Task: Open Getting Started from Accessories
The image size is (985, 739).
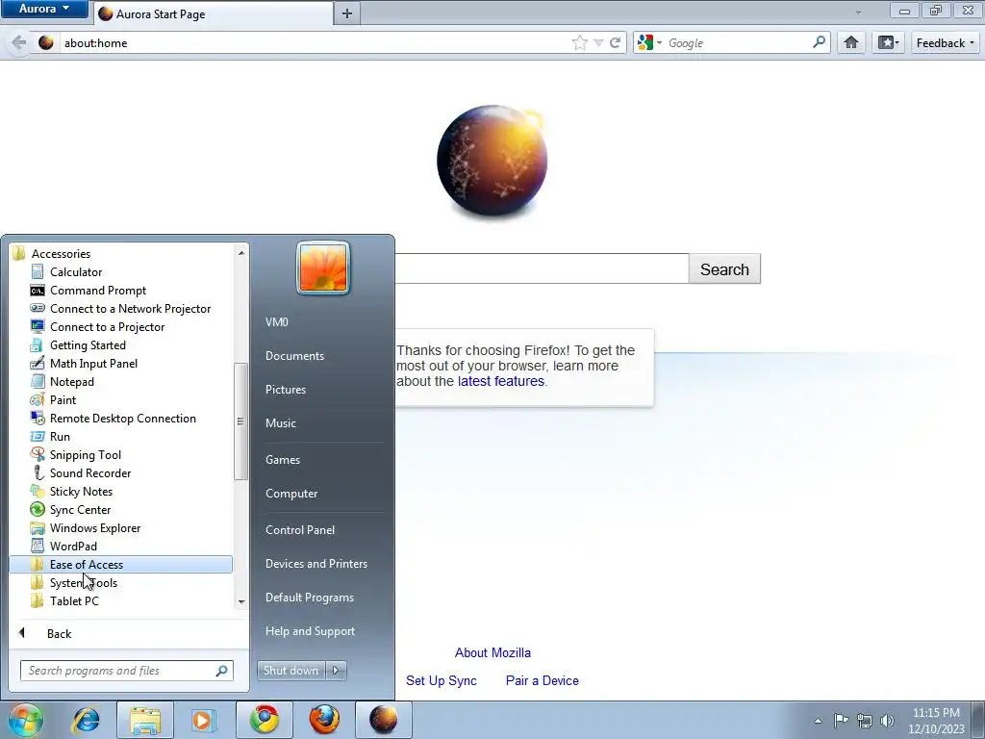Action: click(x=88, y=345)
